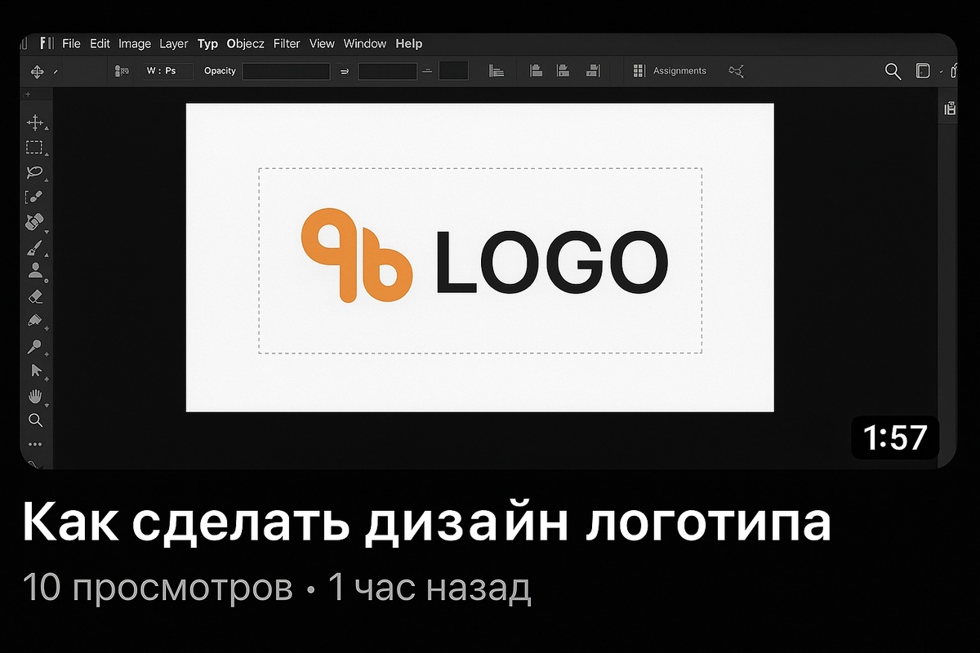
Task: Open the workspace layout dropdown icon
Action: pyautogui.click(x=924, y=72)
